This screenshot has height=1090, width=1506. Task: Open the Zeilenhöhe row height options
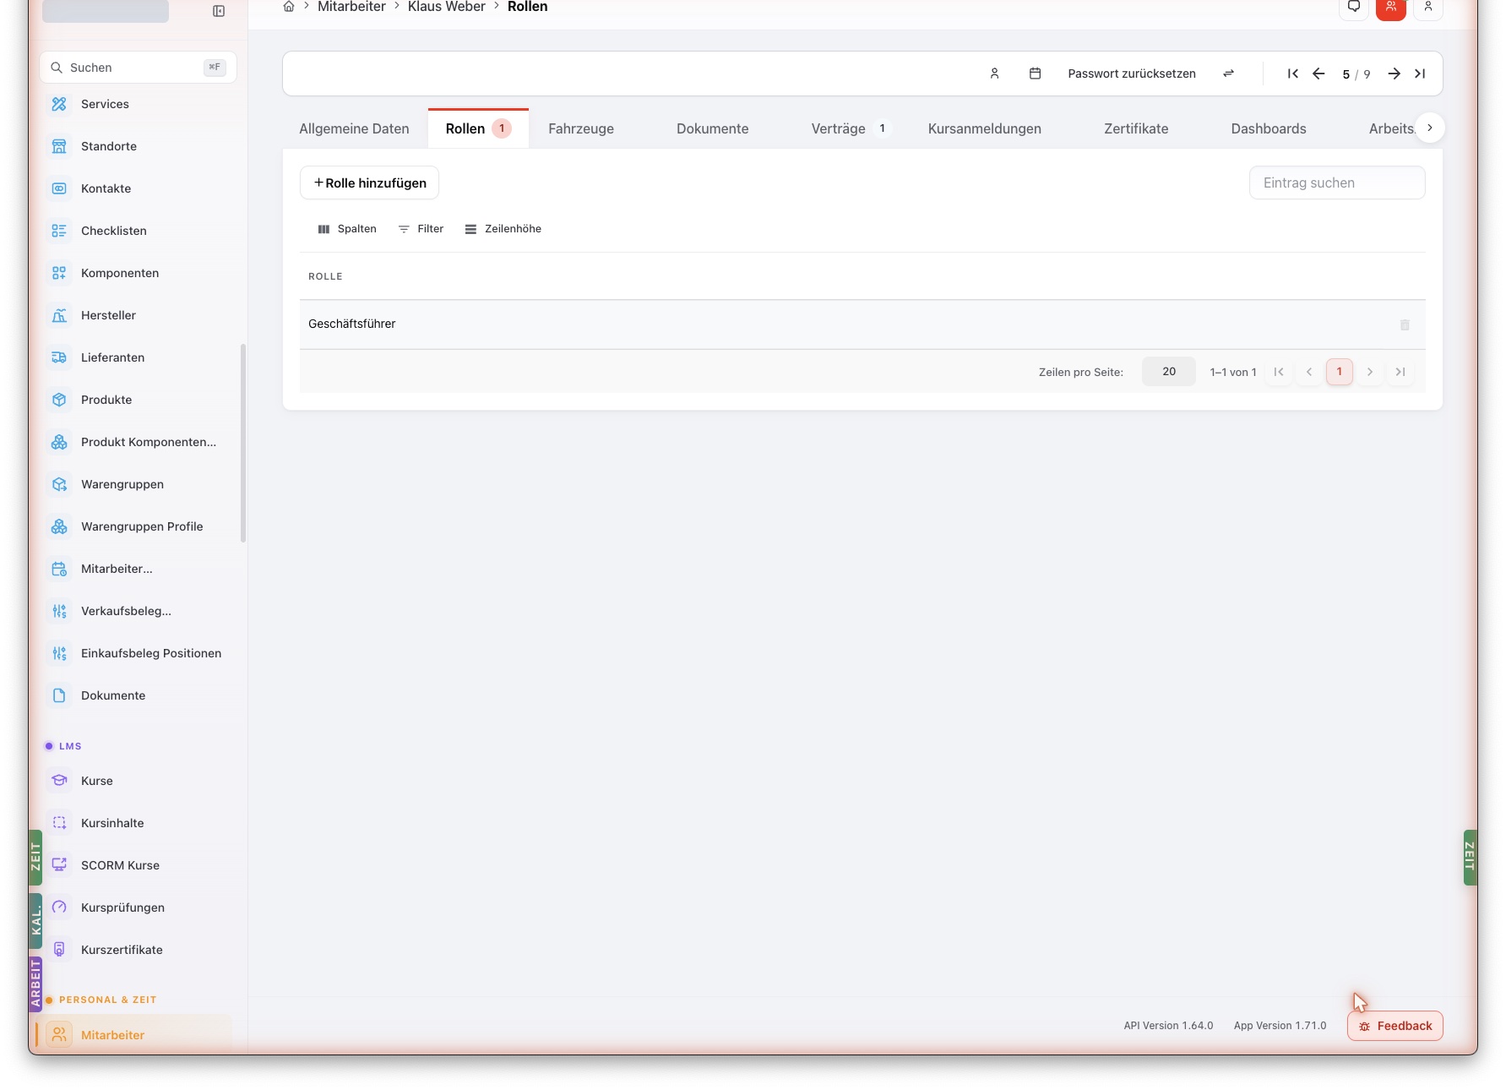503,229
